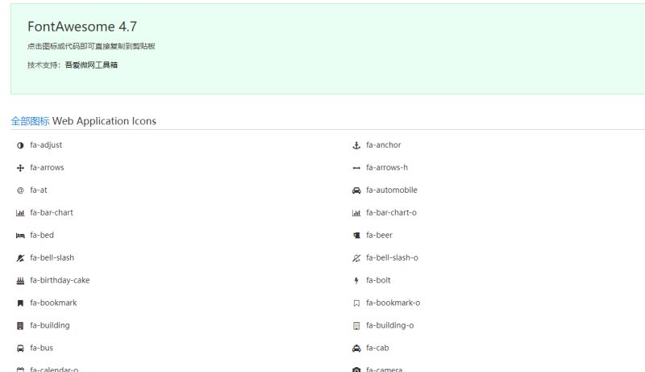This screenshot has width=645, height=372.
Task: Click the anchor icon beside fa-anchor
Action: (x=356, y=145)
